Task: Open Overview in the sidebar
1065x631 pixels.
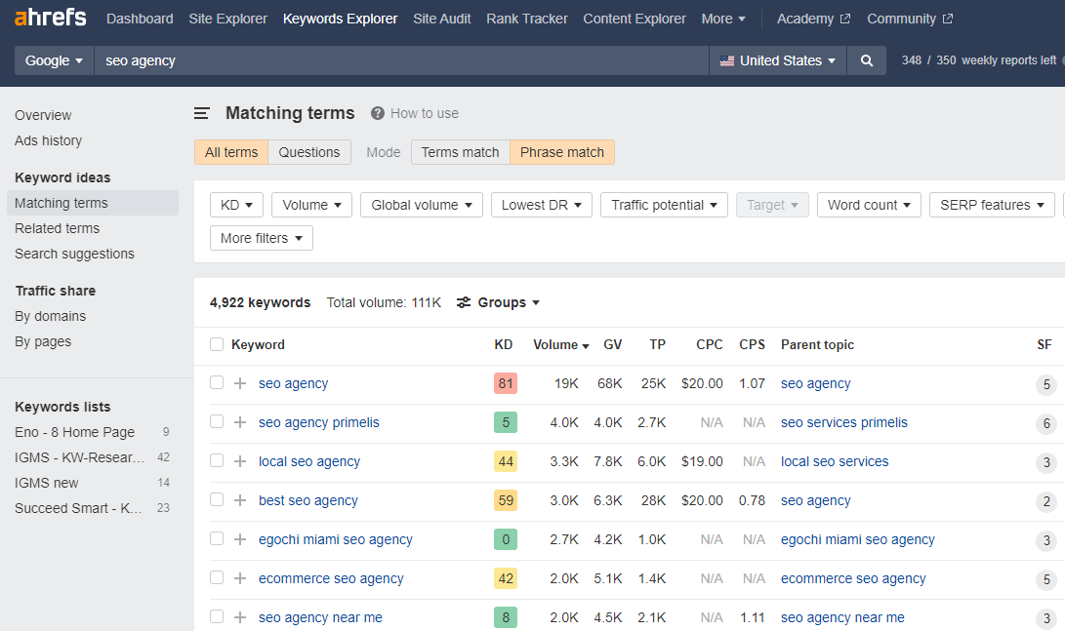Action: pos(43,115)
